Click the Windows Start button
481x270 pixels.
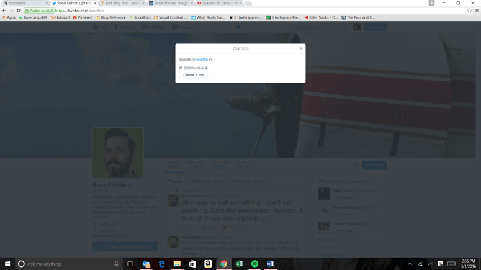(7, 264)
